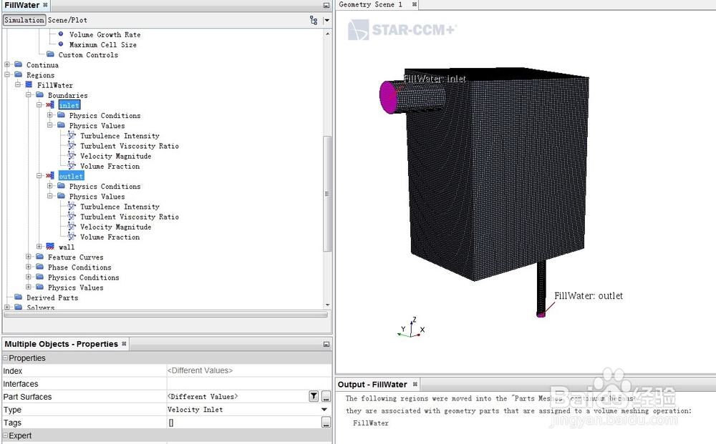This screenshot has width=716, height=444.
Task: Click the Derived Parts folder icon
Action: [x=19, y=297]
